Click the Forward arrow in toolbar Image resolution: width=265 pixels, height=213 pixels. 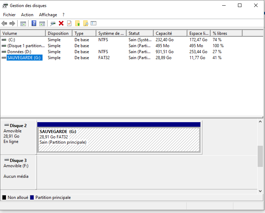pos(12,23)
